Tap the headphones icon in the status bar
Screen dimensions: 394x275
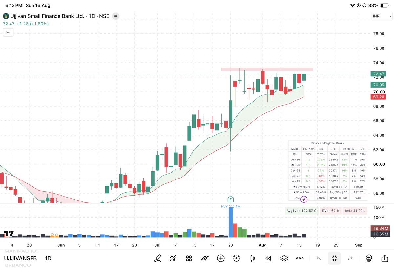pyautogui.click(x=365, y=5)
